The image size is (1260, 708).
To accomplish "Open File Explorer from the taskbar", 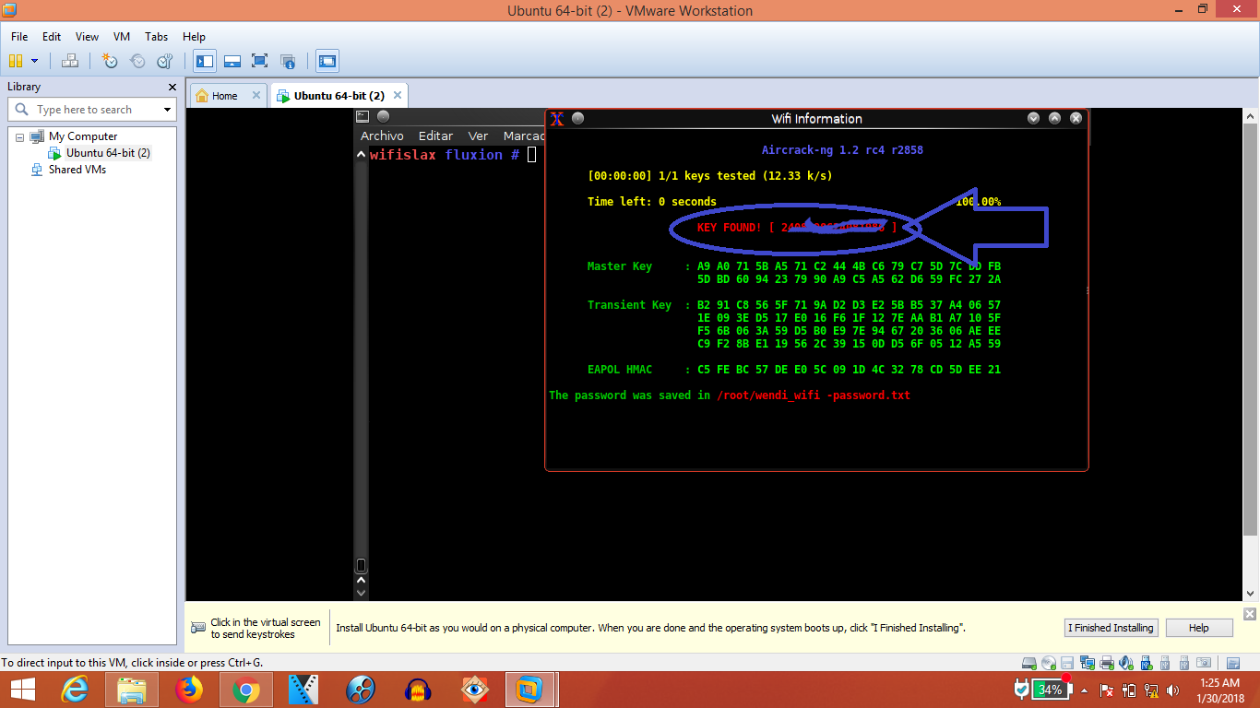I will (132, 690).
